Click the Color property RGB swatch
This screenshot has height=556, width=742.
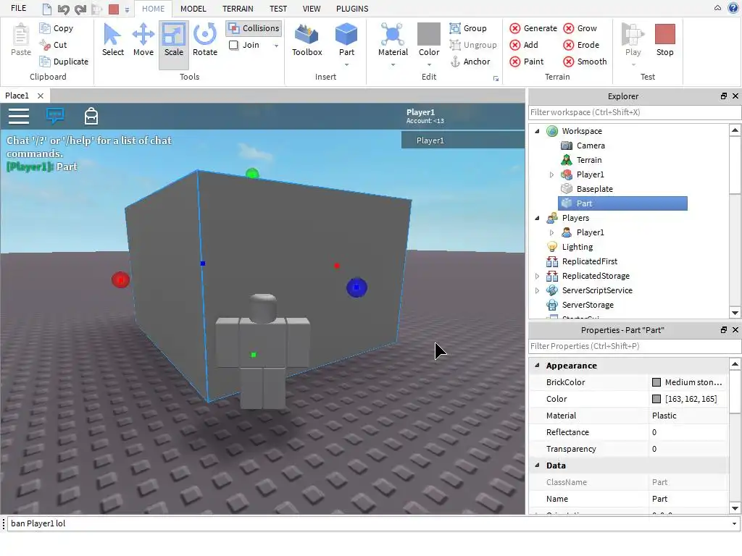(x=656, y=399)
